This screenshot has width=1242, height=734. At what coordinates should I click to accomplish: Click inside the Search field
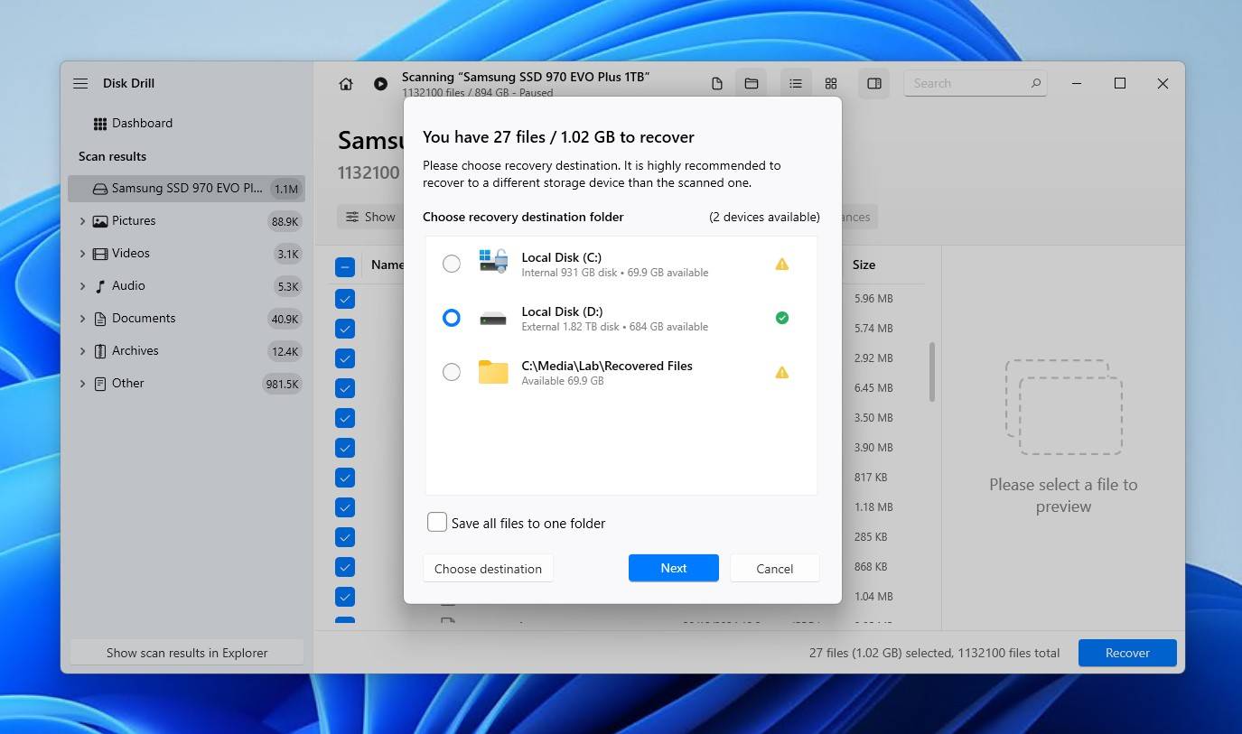click(x=967, y=82)
